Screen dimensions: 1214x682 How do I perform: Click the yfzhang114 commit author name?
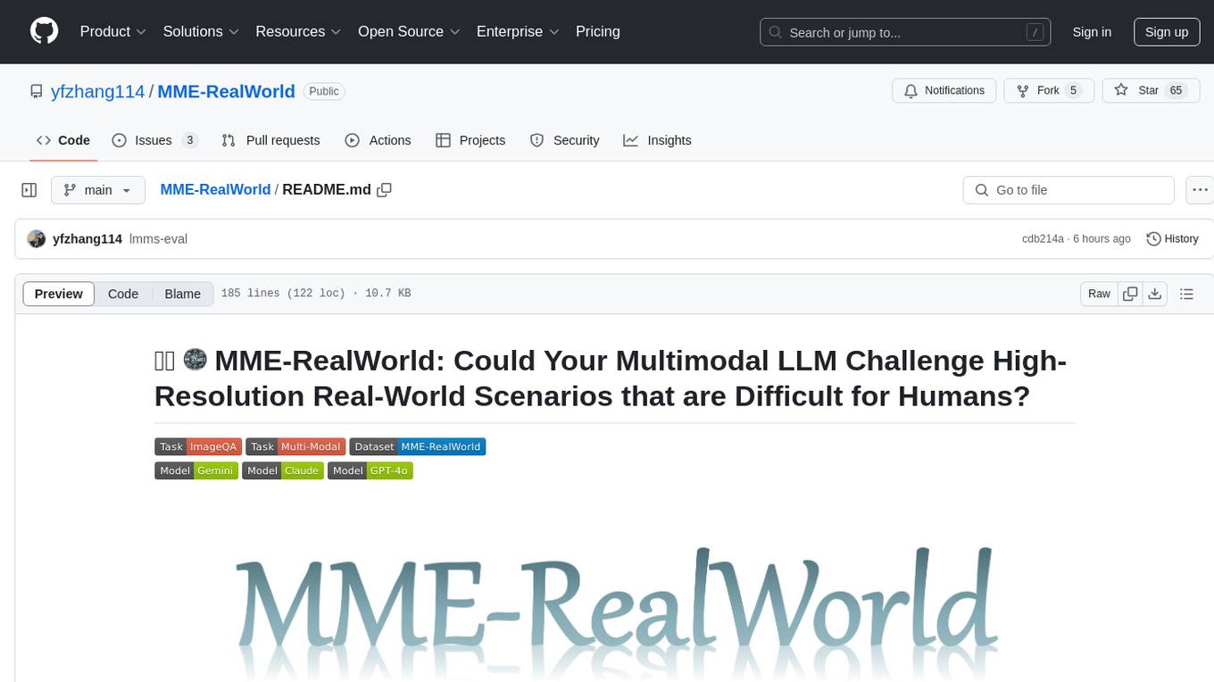(x=87, y=238)
